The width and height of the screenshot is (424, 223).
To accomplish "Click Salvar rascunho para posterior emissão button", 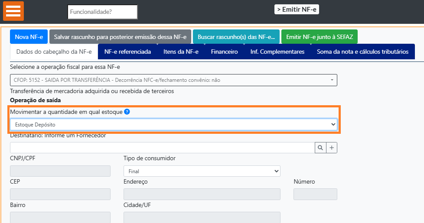I will tap(120, 37).
